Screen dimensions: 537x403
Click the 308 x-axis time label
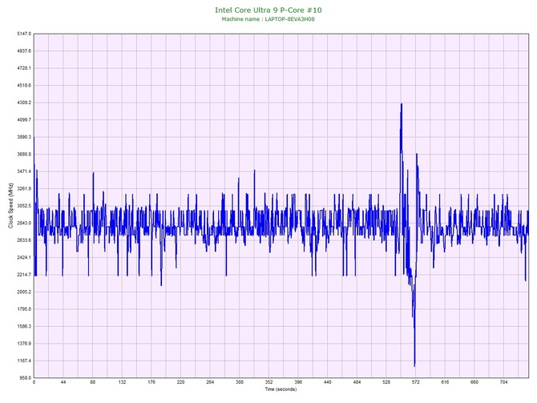[x=240, y=382]
